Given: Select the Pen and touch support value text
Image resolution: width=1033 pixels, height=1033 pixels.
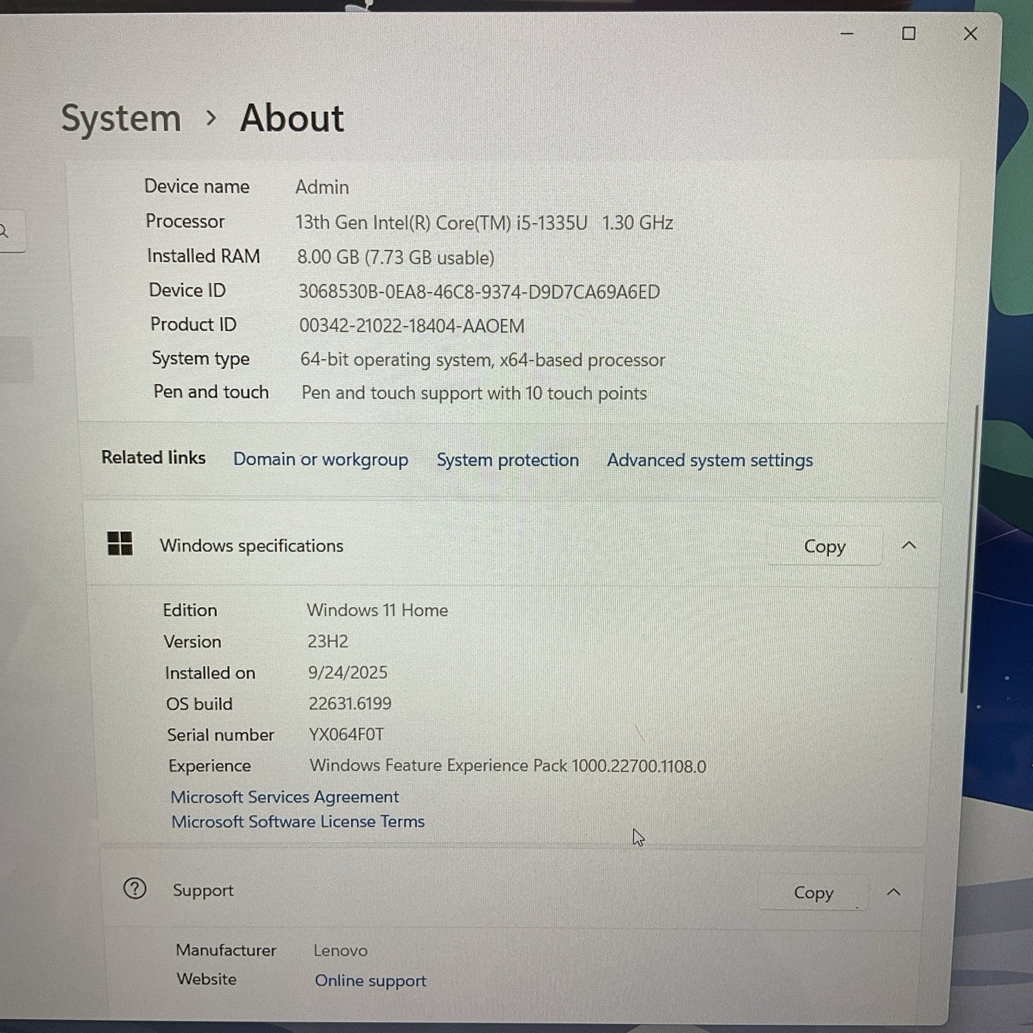Looking at the screenshot, I should coord(474,393).
